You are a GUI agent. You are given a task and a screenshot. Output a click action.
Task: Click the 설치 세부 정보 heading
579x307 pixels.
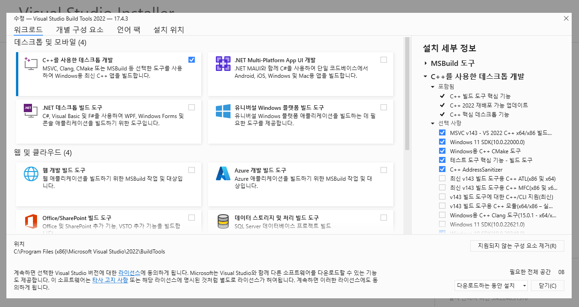click(450, 48)
